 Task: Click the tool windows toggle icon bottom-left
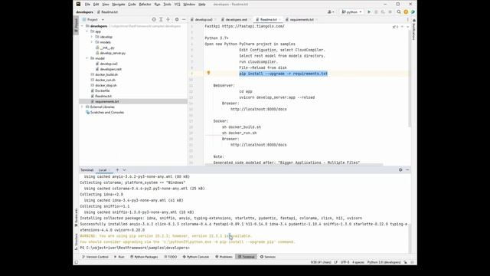(x=77, y=262)
